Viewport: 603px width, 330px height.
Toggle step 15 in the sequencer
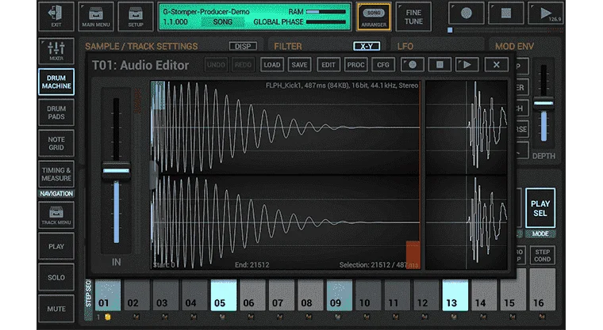click(x=513, y=294)
